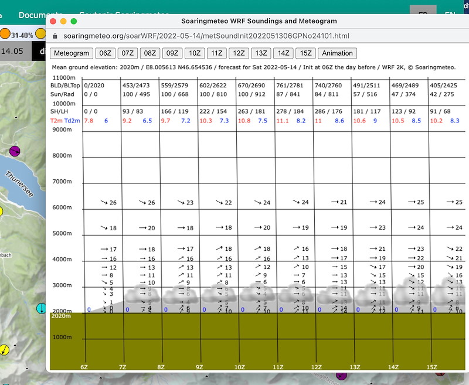
Task: Show the 11Z sounding
Action: [216, 53]
